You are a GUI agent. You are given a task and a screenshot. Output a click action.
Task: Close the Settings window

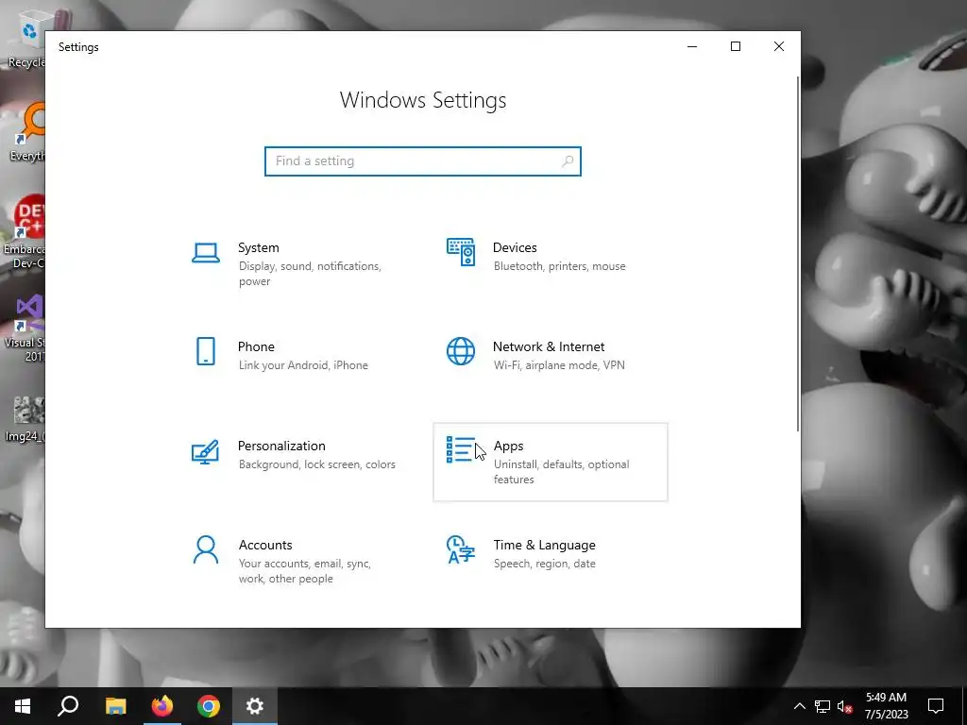click(779, 47)
